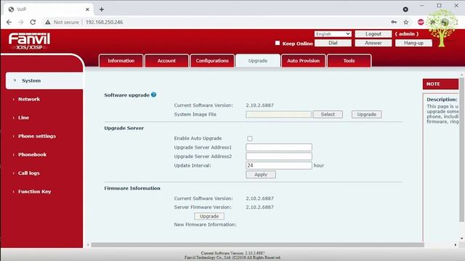465x261 pixels.
Task: Reload the page with refresh icon
Action: (33, 22)
